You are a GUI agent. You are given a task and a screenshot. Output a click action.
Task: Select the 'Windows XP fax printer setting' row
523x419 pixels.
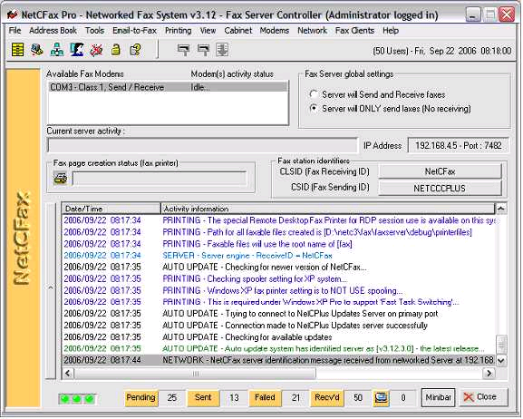(279, 291)
